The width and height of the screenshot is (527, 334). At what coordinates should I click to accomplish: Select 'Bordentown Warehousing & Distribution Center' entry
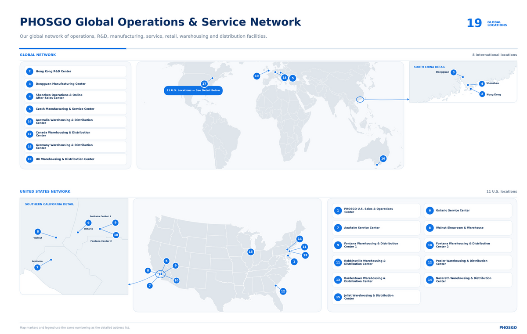(x=376, y=280)
